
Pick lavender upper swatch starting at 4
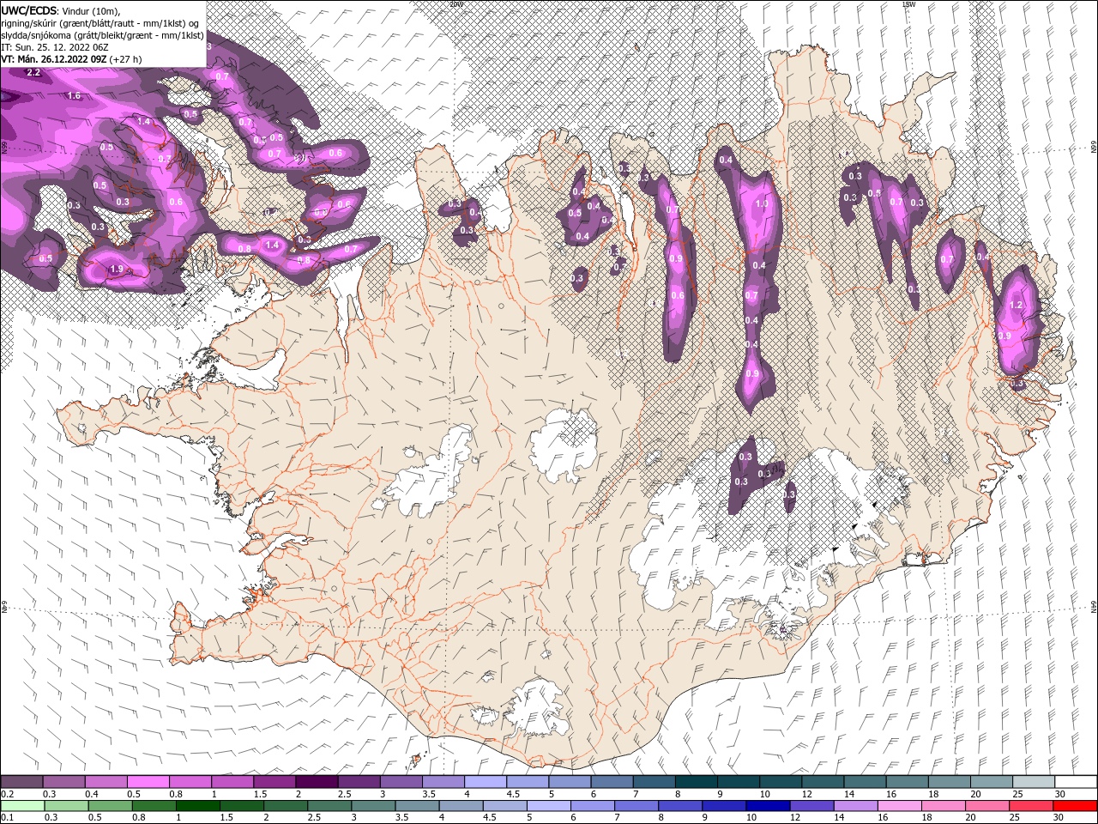[485, 781]
